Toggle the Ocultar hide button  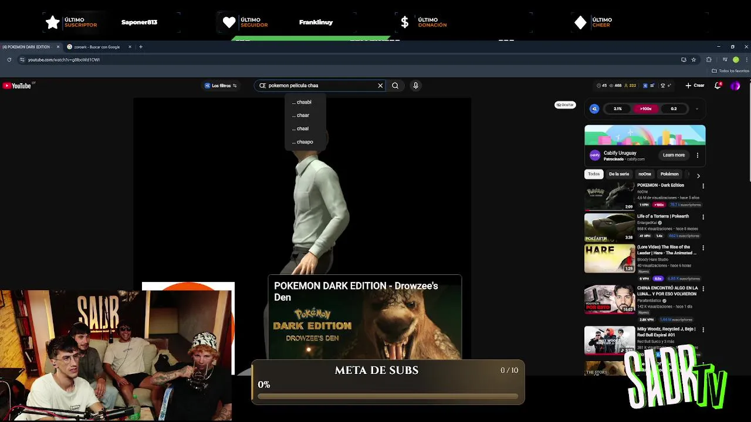click(x=565, y=105)
